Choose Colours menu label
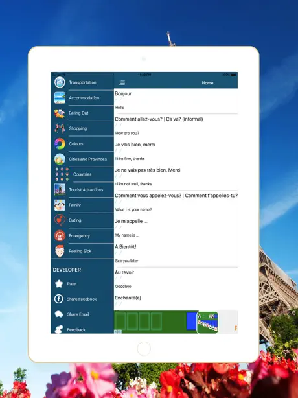This screenshot has height=398, width=298. 76,144
